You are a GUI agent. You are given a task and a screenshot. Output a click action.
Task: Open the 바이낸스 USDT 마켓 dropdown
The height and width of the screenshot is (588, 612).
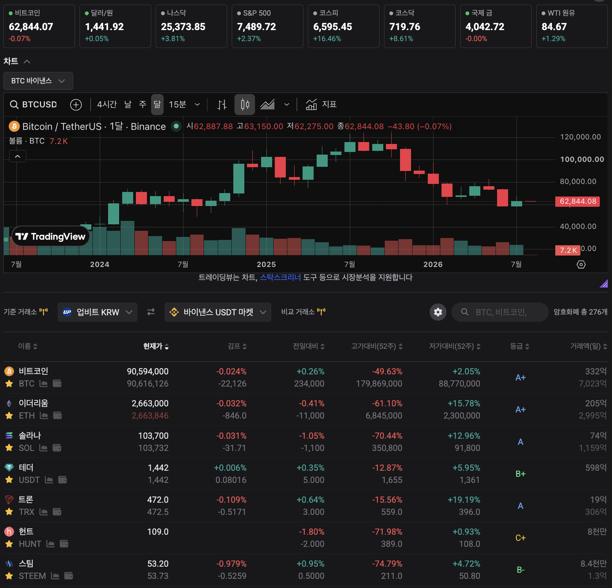(x=218, y=312)
